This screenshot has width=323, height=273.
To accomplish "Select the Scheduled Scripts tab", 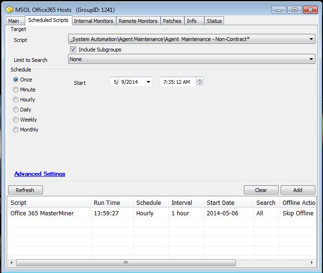I will click(49, 20).
